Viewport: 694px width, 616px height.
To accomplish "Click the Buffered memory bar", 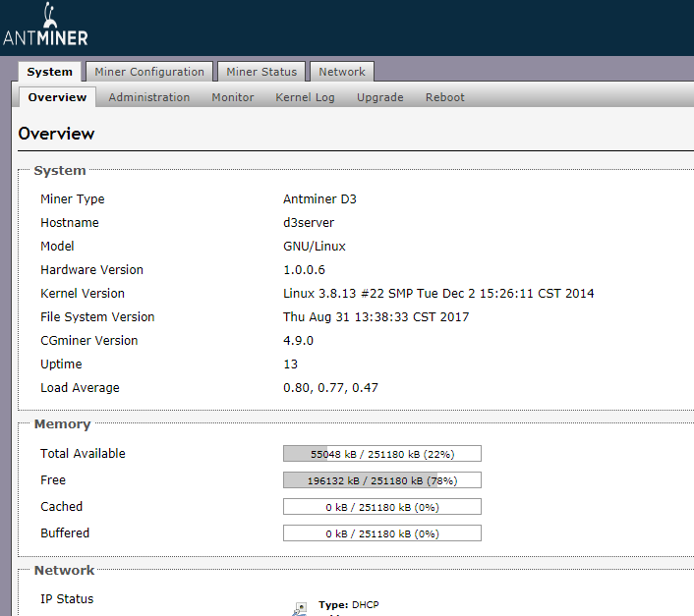I will click(x=381, y=533).
